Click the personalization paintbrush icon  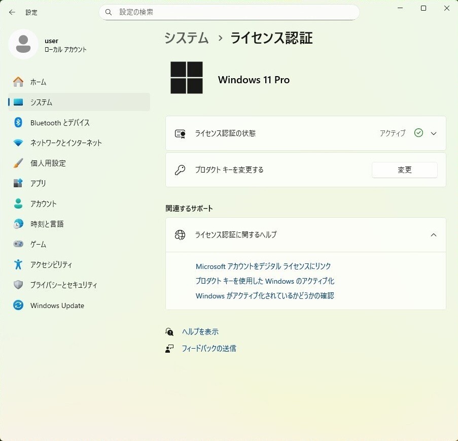tap(18, 163)
